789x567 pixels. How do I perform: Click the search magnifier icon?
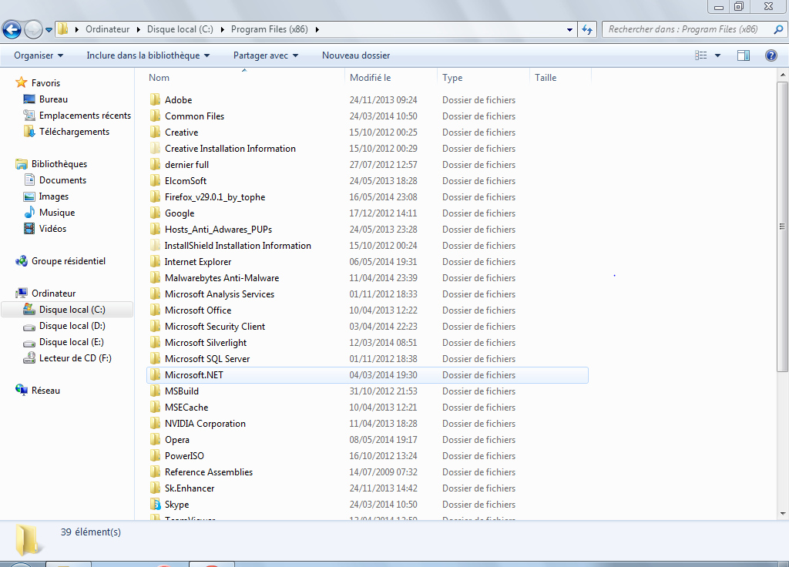coord(778,29)
